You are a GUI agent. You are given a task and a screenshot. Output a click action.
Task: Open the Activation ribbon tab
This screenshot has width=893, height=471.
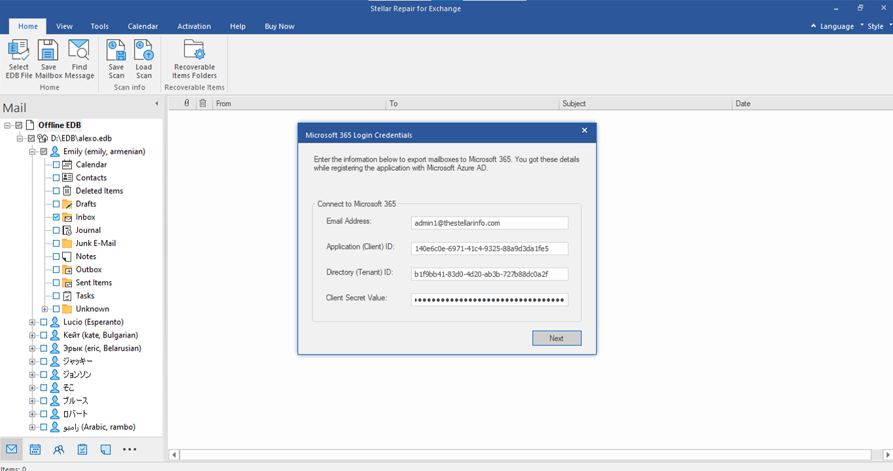194,26
